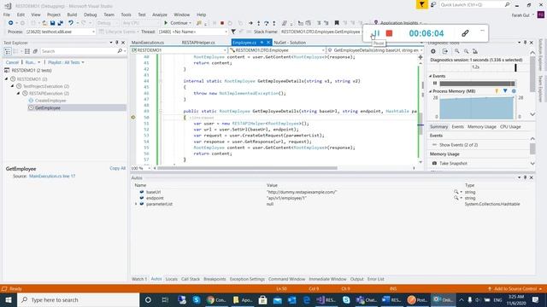Collapse the Process Memory (MB) section

click(x=431, y=91)
